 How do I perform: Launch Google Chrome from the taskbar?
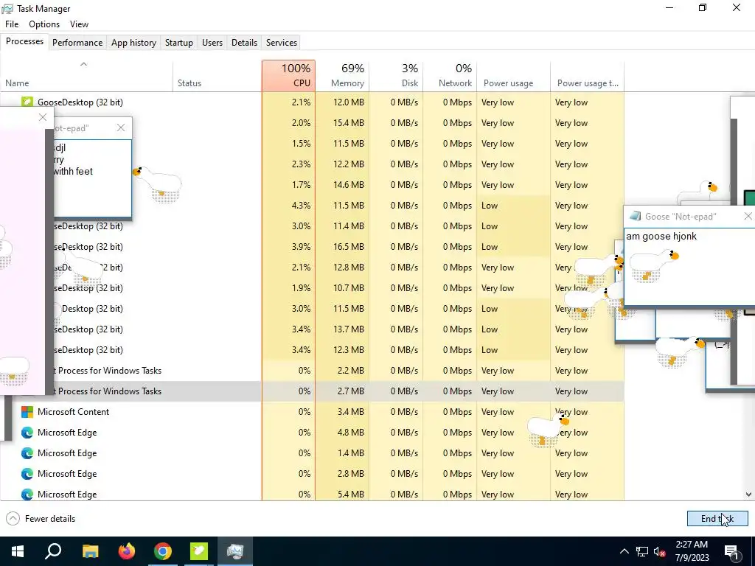click(163, 551)
